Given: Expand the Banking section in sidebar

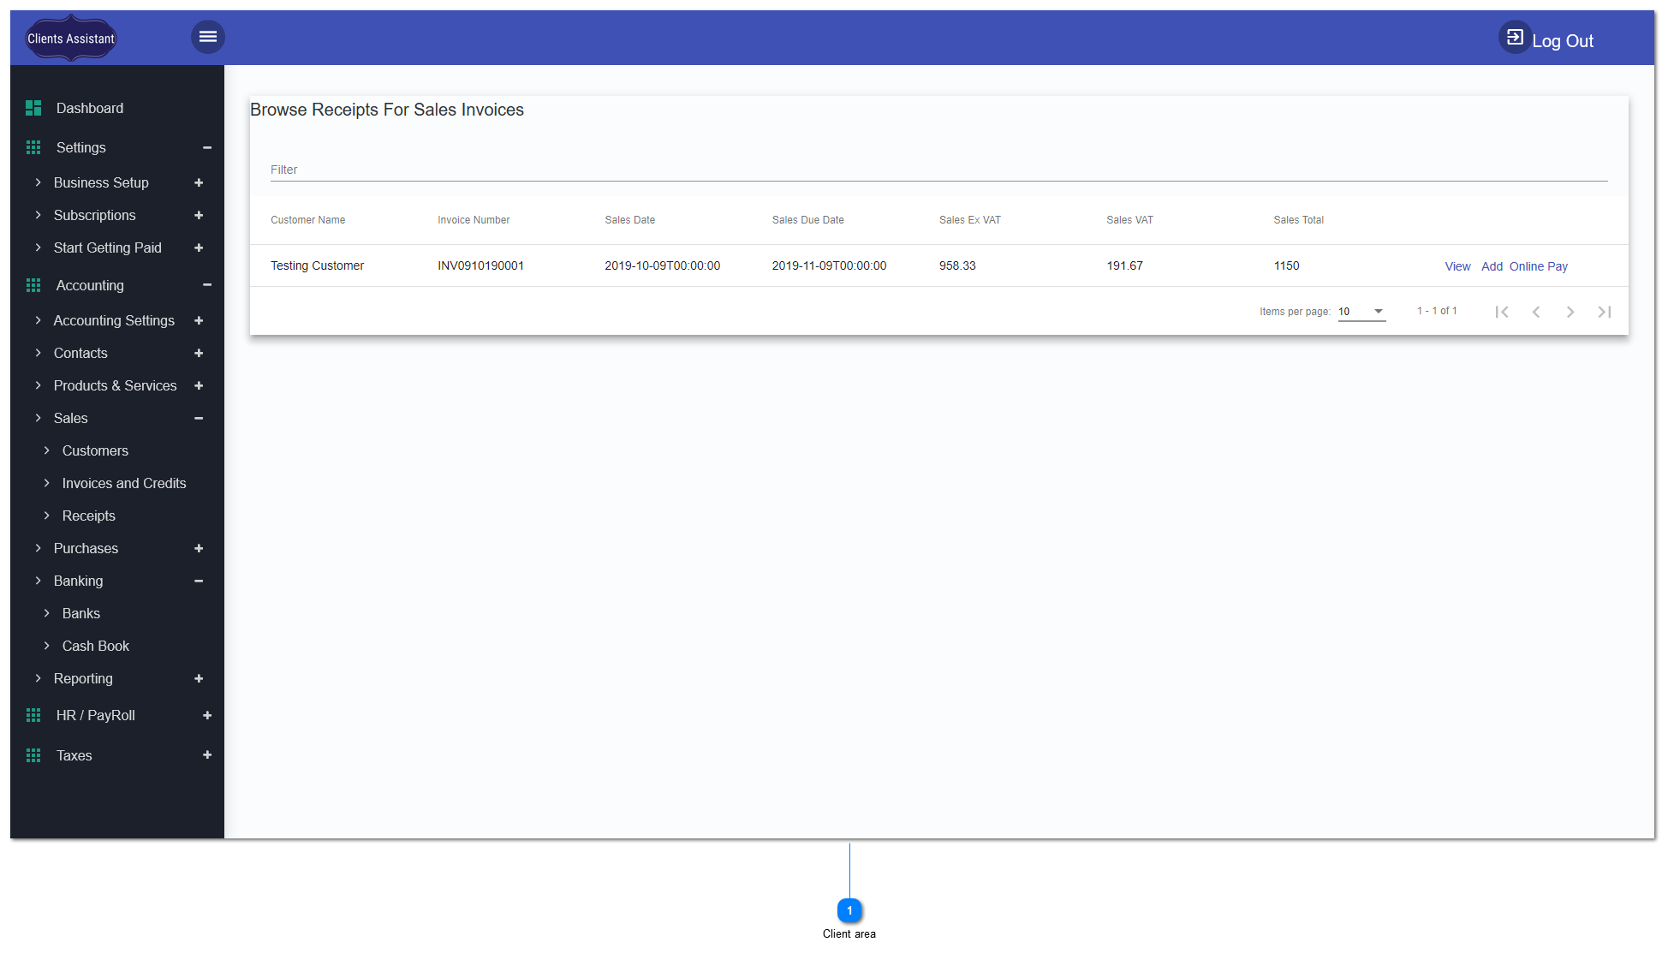Looking at the screenshot, I should pos(200,581).
